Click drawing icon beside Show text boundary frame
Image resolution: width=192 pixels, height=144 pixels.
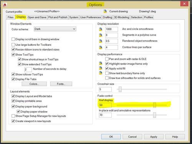tap(101, 73)
